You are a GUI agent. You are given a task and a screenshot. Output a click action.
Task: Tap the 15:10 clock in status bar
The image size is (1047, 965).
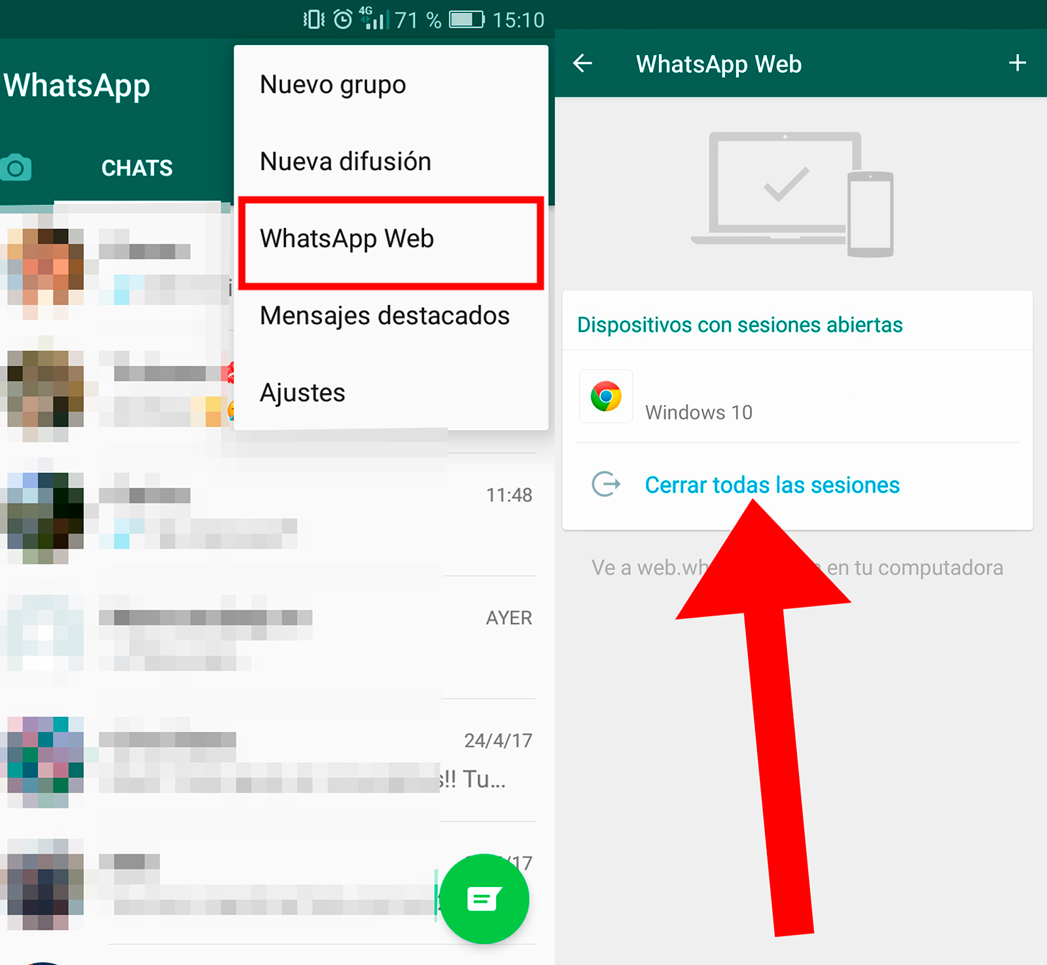tap(518, 20)
